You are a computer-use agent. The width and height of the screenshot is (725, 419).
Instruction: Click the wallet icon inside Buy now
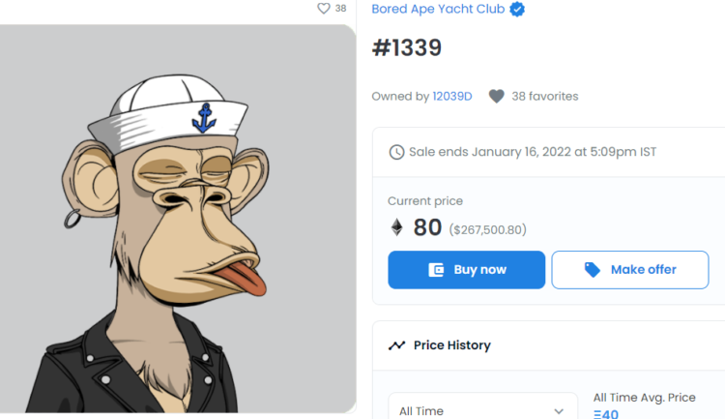coord(436,270)
